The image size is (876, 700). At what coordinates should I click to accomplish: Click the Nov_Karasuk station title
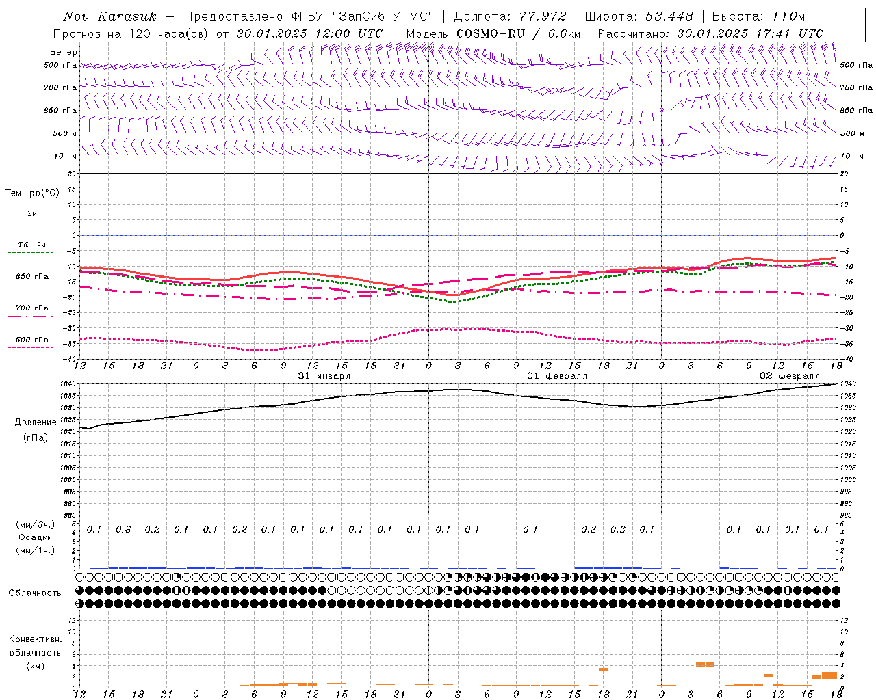[109, 16]
